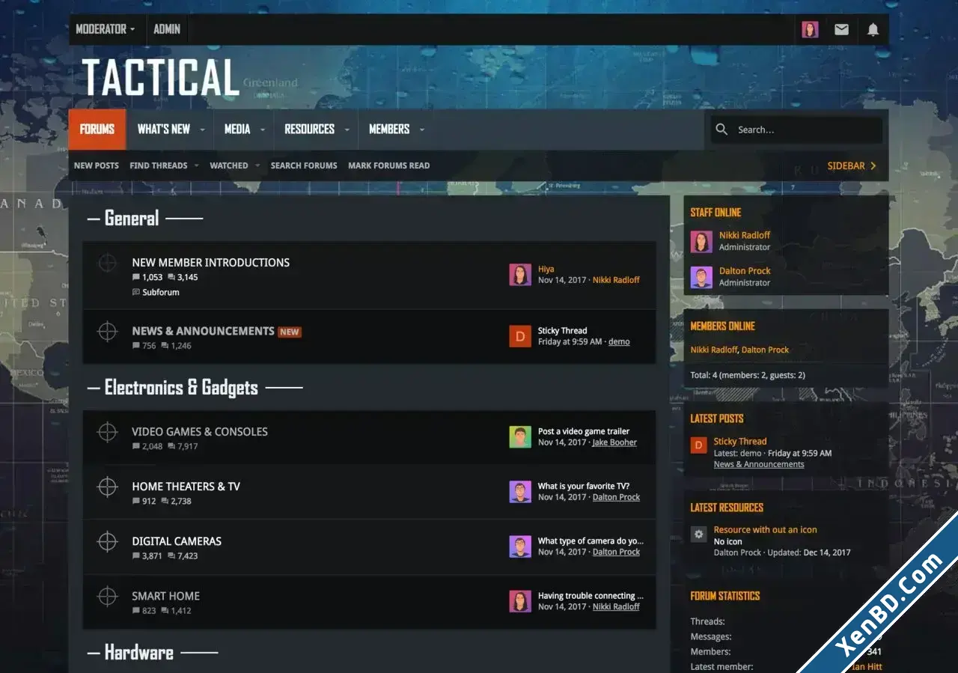
Task: Click Nikki Radloff name in Members Online
Action: [x=714, y=350]
